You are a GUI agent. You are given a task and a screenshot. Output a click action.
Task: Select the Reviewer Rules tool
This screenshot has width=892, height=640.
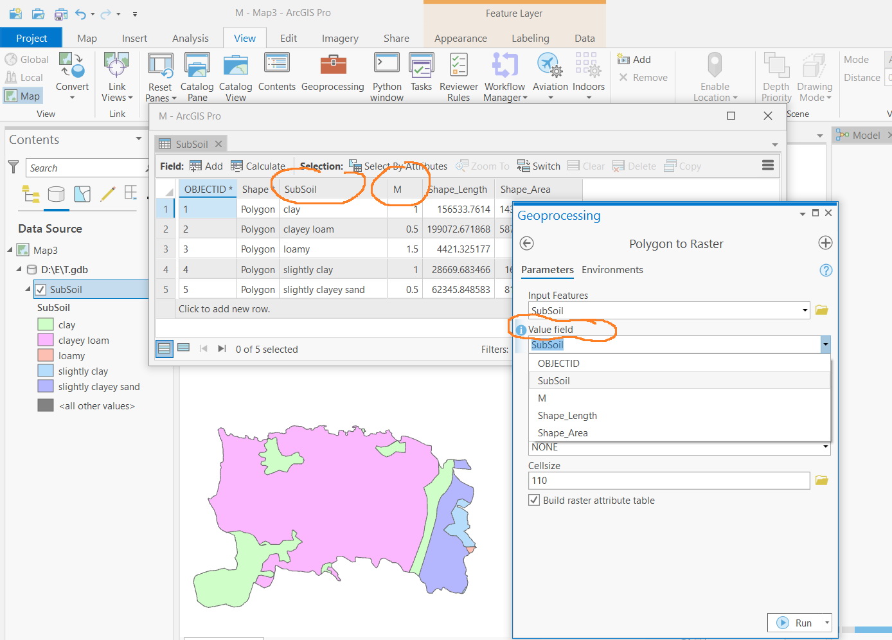pos(458,76)
